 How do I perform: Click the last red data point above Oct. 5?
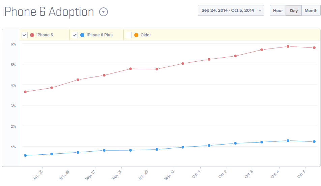314,48
